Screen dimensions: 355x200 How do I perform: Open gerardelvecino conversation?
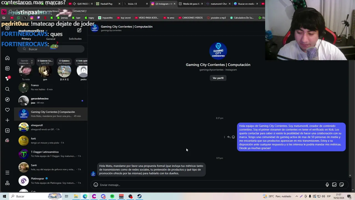point(51,101)
